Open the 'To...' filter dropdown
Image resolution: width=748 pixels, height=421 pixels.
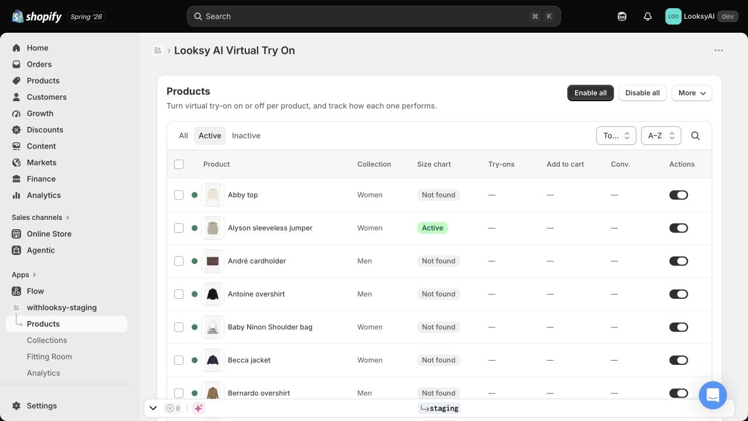click(616, 136)
